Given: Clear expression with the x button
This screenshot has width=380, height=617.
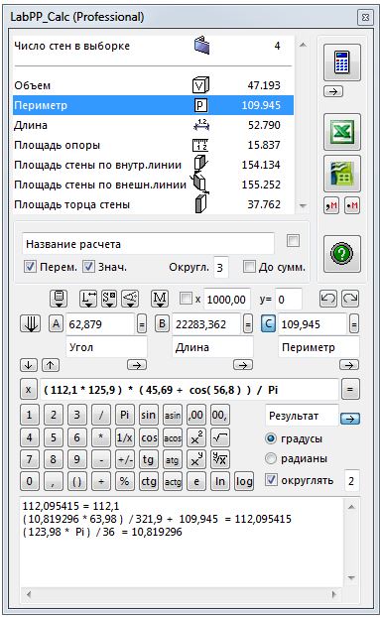Looking at the screenshot, I should 29,390.
